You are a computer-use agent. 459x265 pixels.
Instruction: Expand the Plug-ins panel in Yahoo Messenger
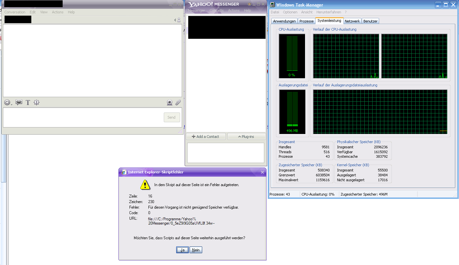click(246, 137)
